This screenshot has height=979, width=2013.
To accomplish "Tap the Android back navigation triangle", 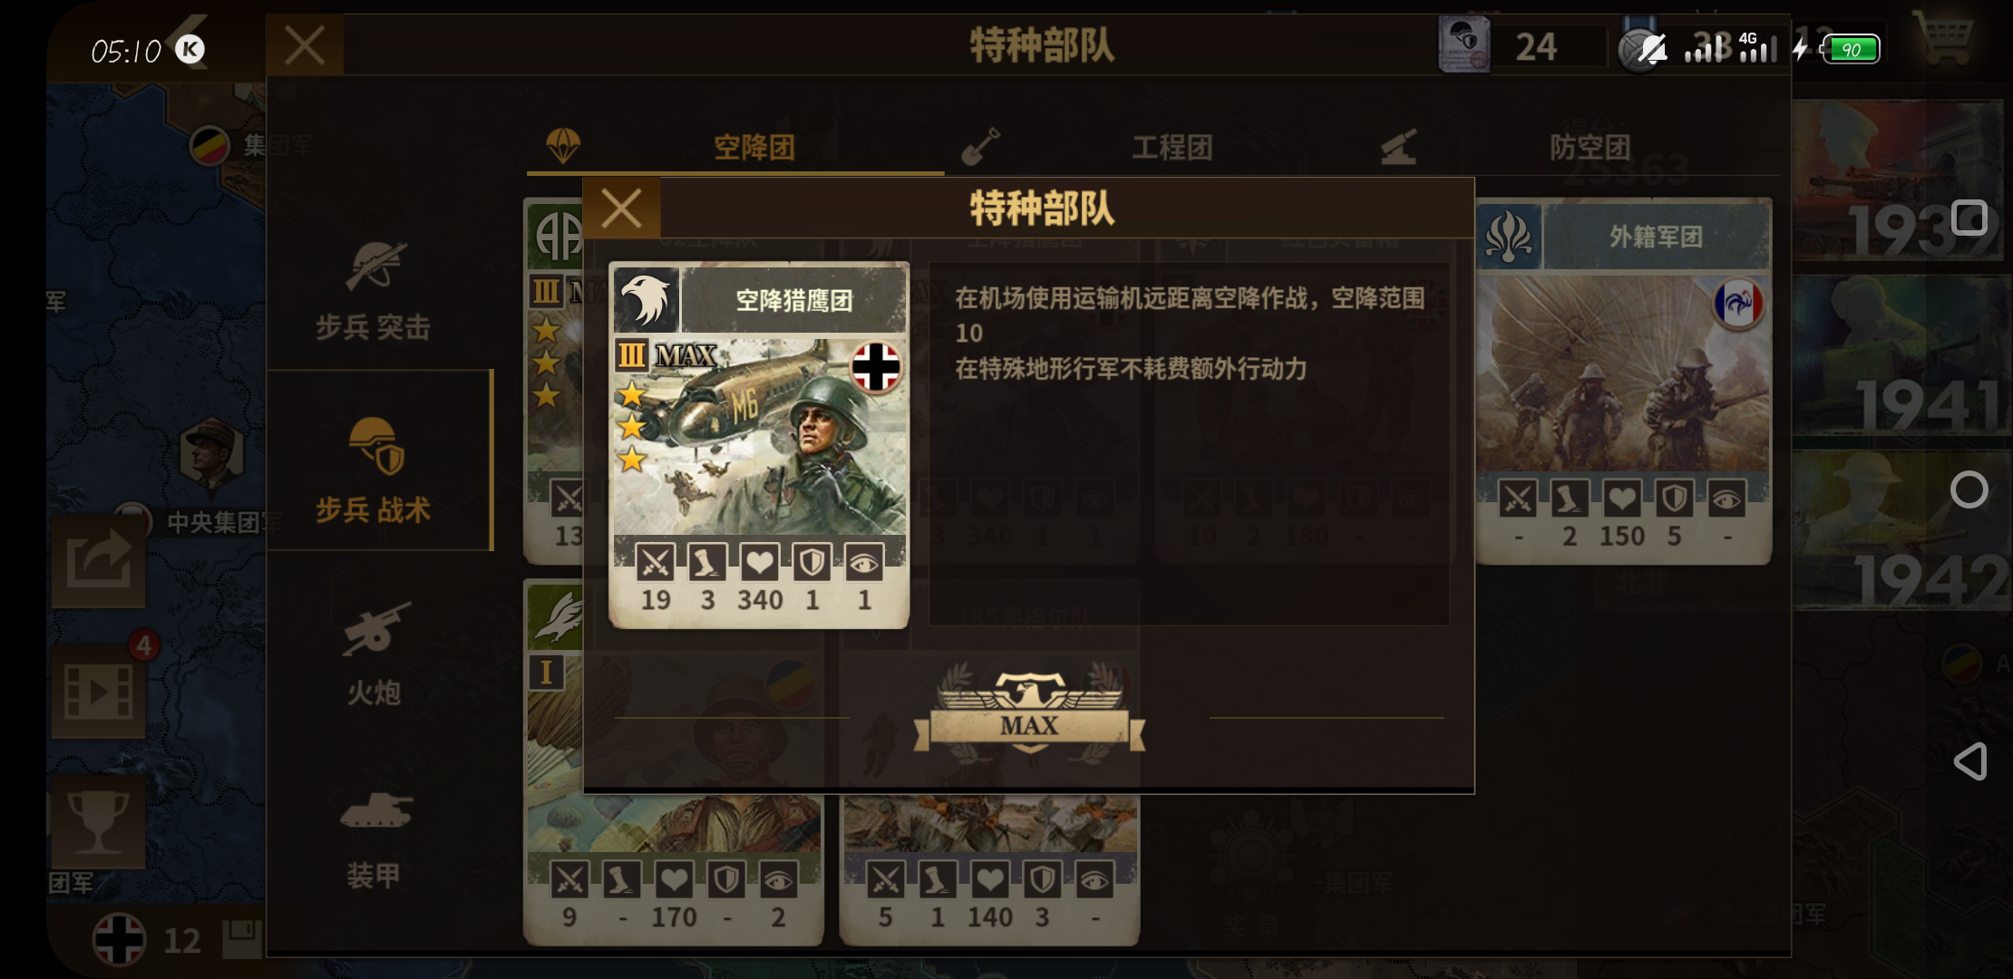I will 1969,761.
